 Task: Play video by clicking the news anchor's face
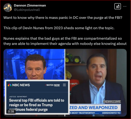click(35, 67)
